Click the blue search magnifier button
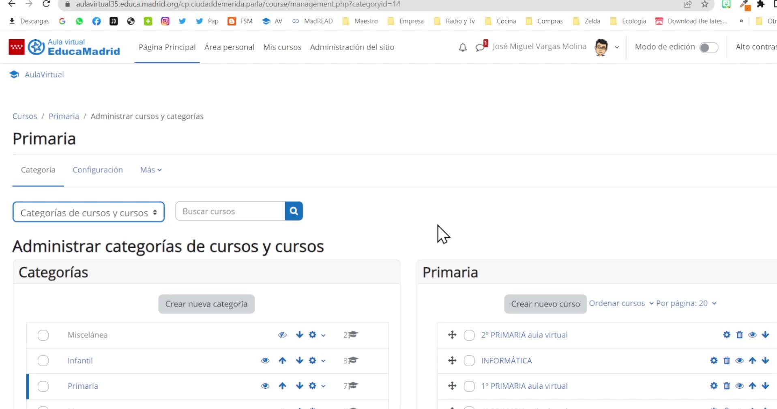This screenshot has height=409, width=777. coord(294,211)
